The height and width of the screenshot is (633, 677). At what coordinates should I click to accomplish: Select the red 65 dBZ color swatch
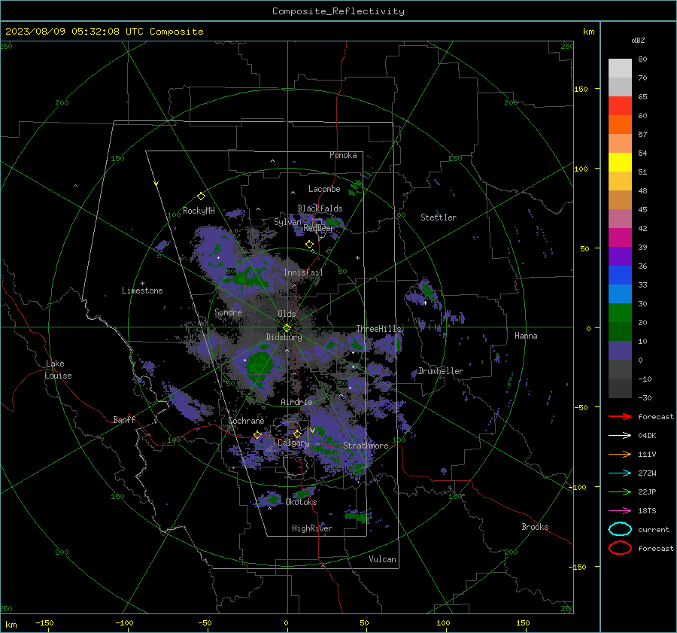(620, 105)
